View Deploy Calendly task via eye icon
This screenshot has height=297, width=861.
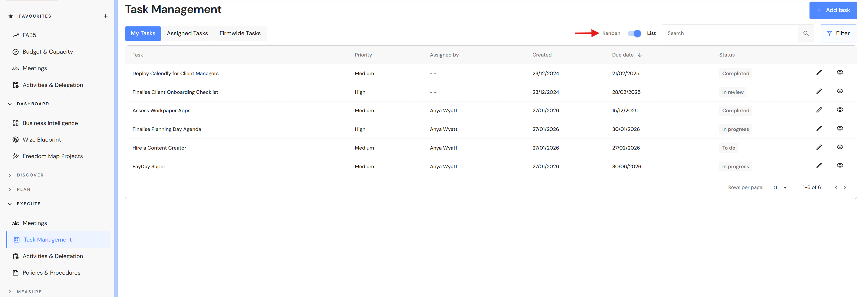tap(840, 73)
